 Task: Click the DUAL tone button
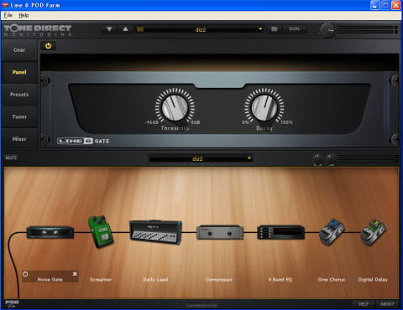pyautogui.click(x=295, y=29)
